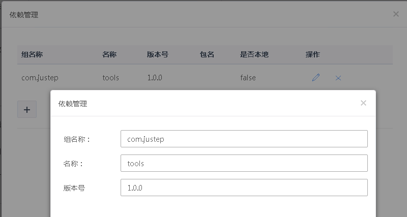Click the 版本号 column header

click(x=158, y=54)
